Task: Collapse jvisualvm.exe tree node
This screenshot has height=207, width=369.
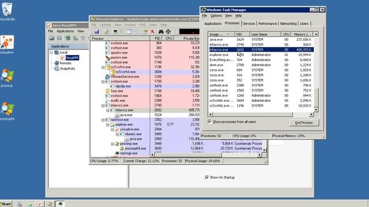Action: click(112, 129)
